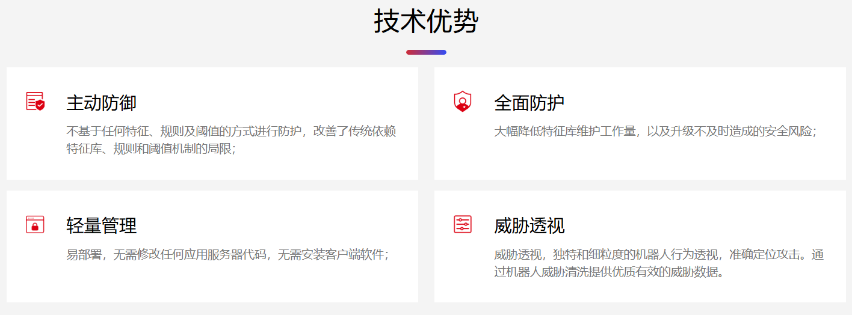Open the 威胁透视 heading
This screenshot has width=852, height=315.
tap(529, 226)
